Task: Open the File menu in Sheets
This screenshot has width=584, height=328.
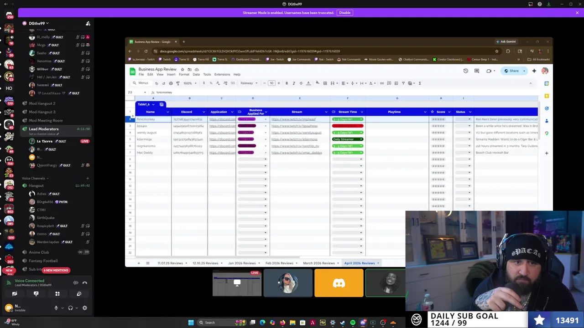Action: click(141, 75)
